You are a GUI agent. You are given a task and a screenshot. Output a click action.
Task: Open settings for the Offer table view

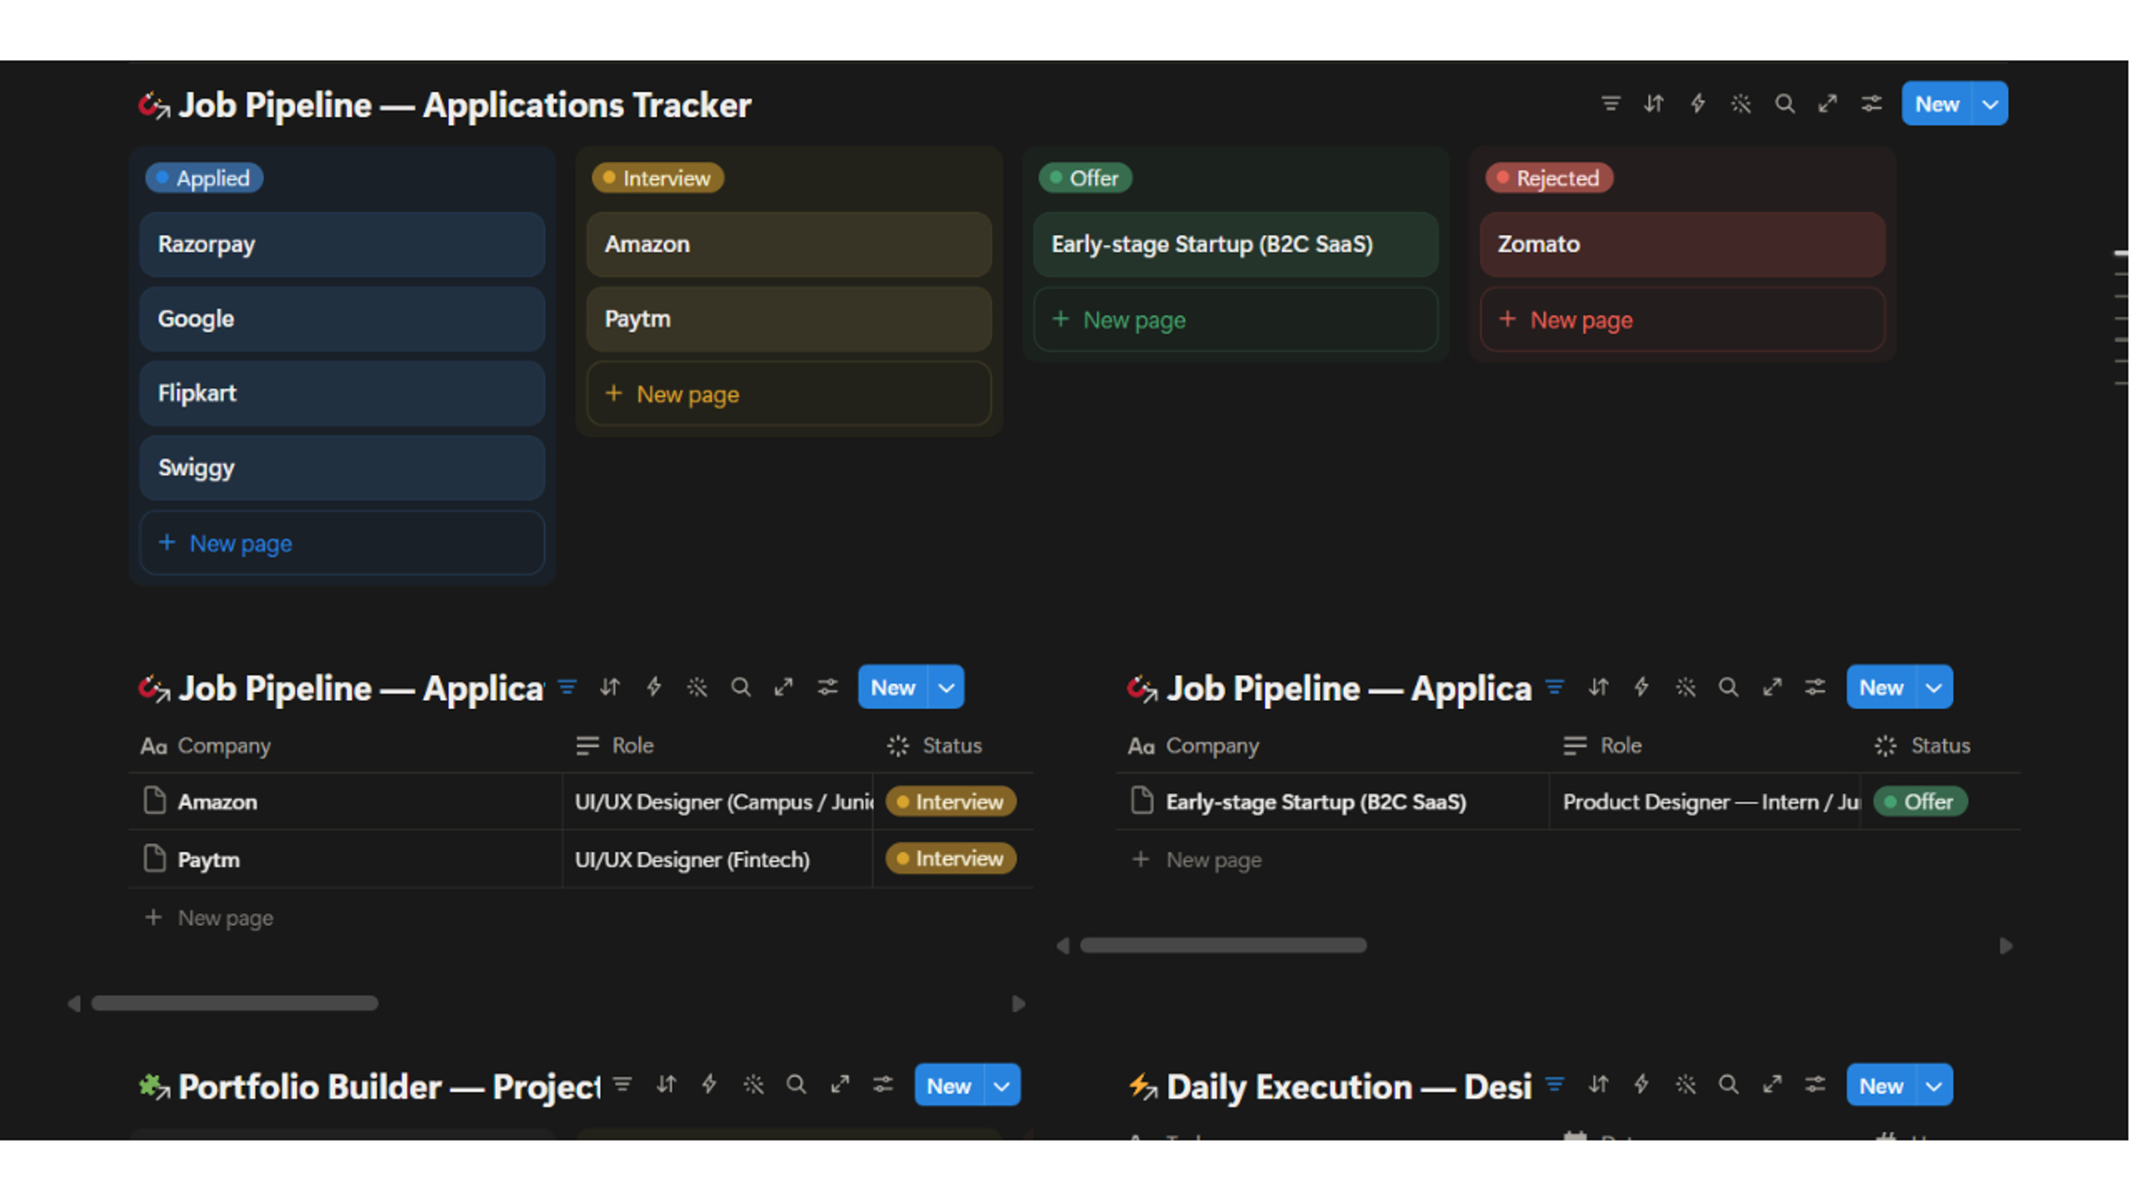click(x=1815, y=687)
